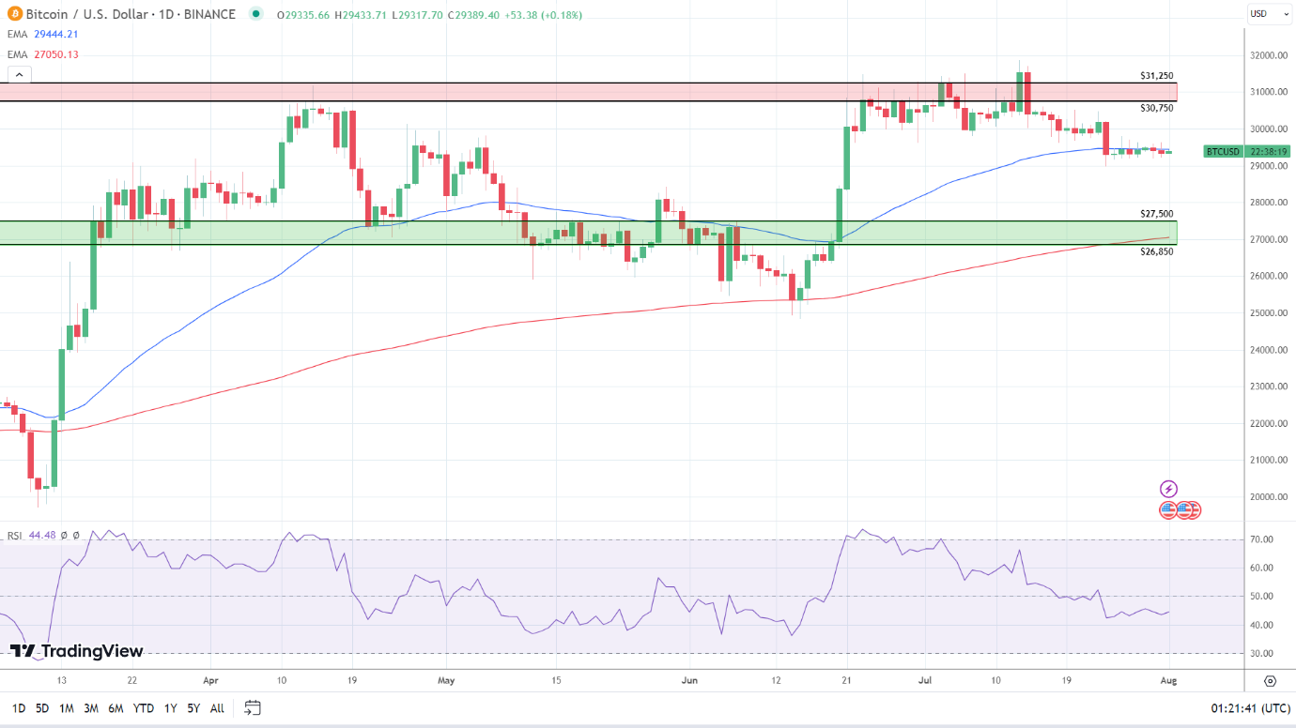
Task: Click the $30,750 resistance label
Action: 1157,108
